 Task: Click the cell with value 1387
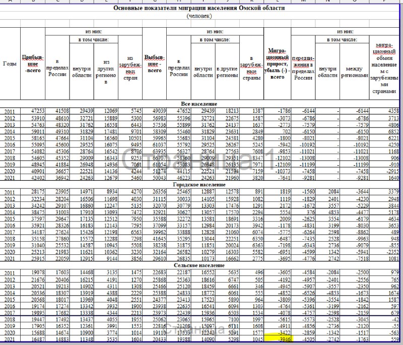click(251, 111)
